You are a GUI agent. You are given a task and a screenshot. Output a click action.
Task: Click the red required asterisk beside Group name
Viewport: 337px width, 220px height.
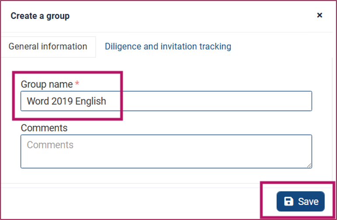point(77,83)
